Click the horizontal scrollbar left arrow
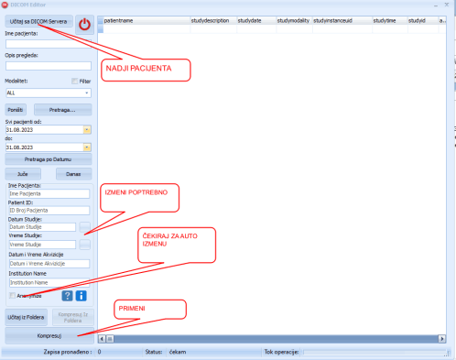The height and width of the screenshot is (360, 456). (102, 339)
